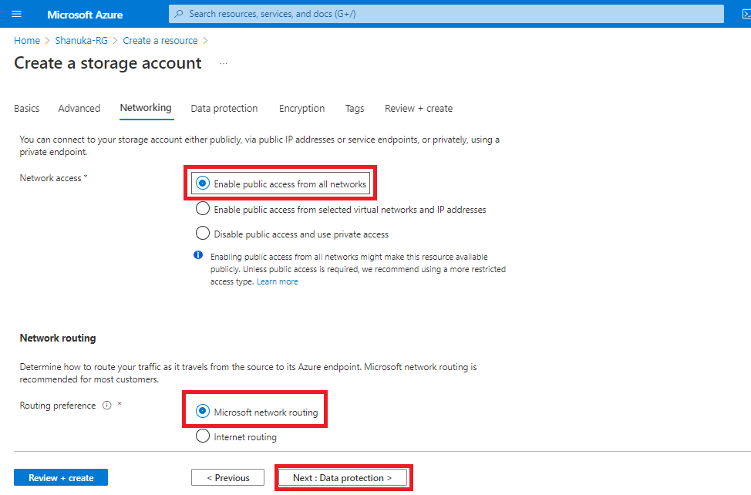This screenshot has width=751, height=495.
Task: Click Next : Data protection button
Action: 342,478
